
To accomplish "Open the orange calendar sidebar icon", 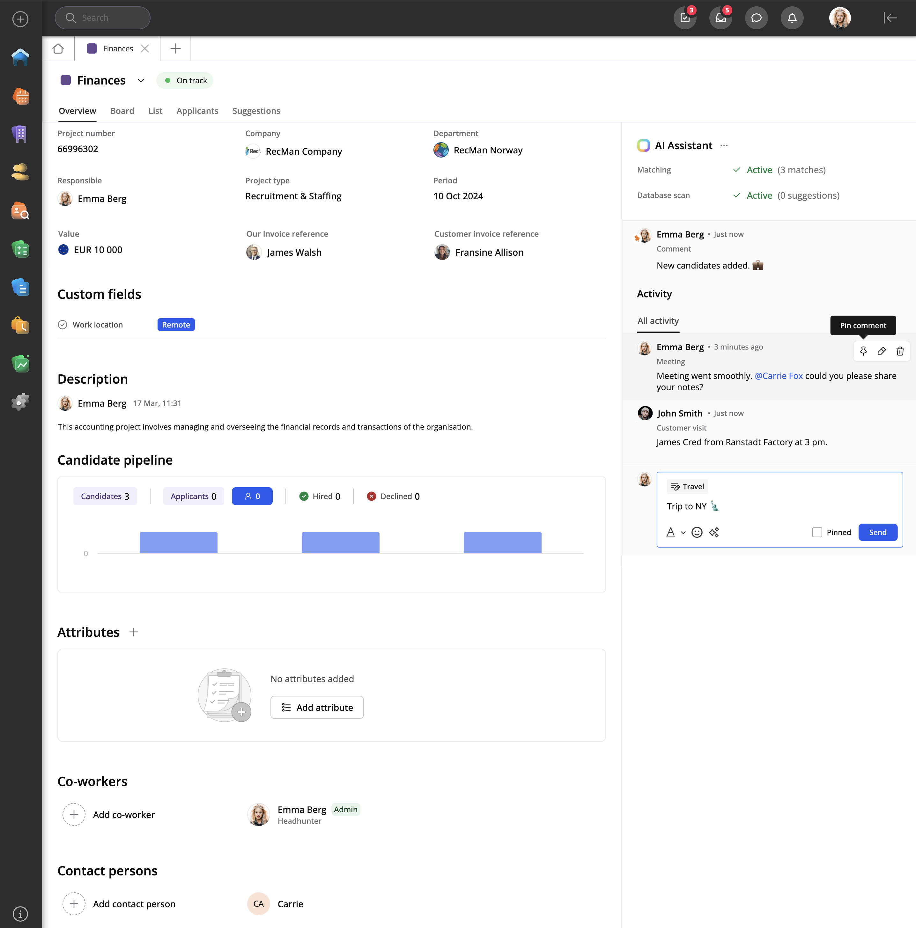I will pyautogui.click(x=20, y=96).
